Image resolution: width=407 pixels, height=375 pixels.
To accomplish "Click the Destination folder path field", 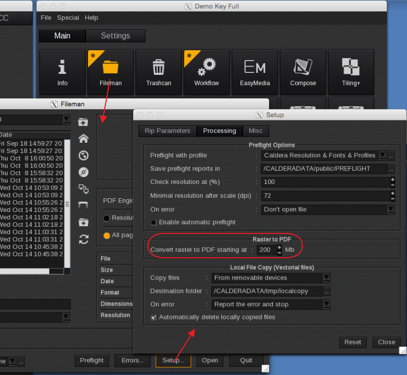I will point(267,291).
